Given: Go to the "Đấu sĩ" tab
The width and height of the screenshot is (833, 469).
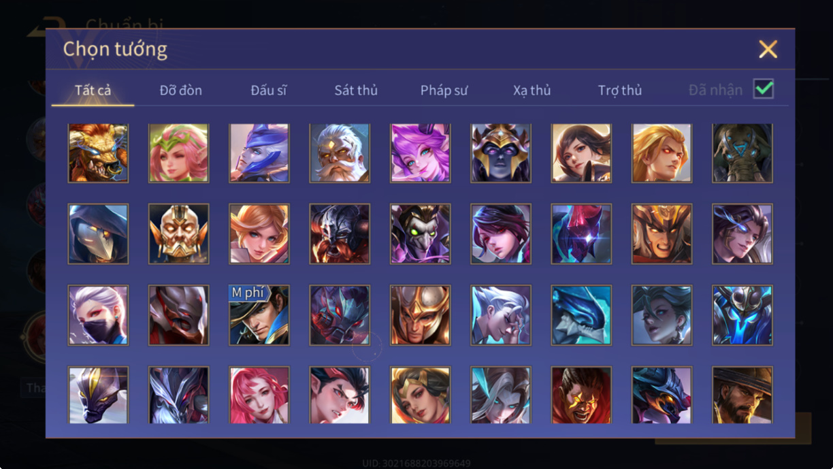Looking at the screenshot, I should (268, 90).
